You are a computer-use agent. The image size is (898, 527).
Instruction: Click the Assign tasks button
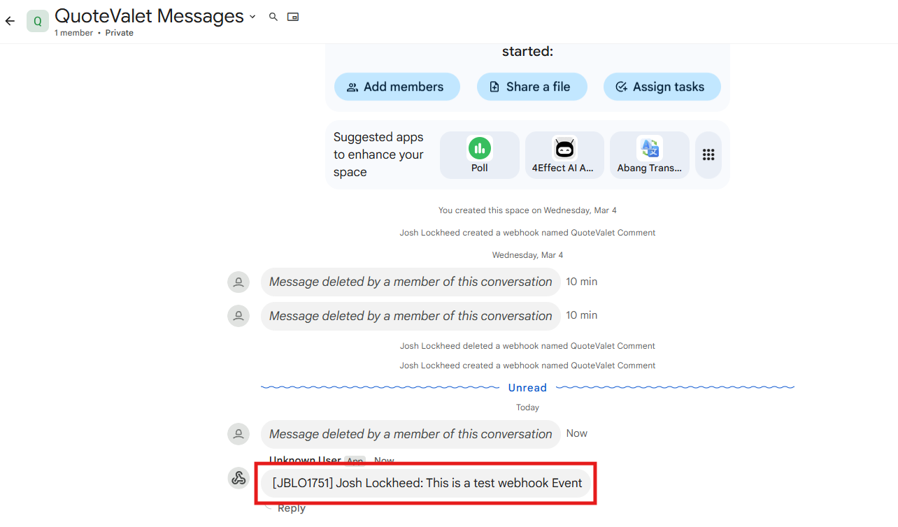coord(662,87)
